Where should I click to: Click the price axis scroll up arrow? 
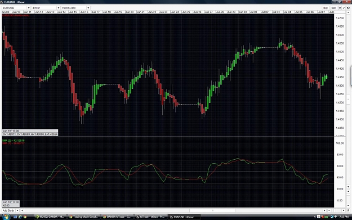(x=349, y=12)
